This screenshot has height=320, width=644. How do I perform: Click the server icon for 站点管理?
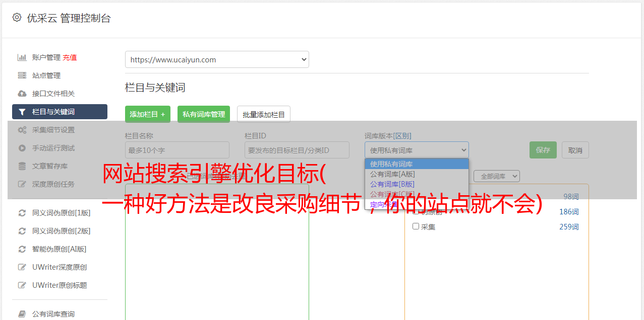click(x=22, y=75)
